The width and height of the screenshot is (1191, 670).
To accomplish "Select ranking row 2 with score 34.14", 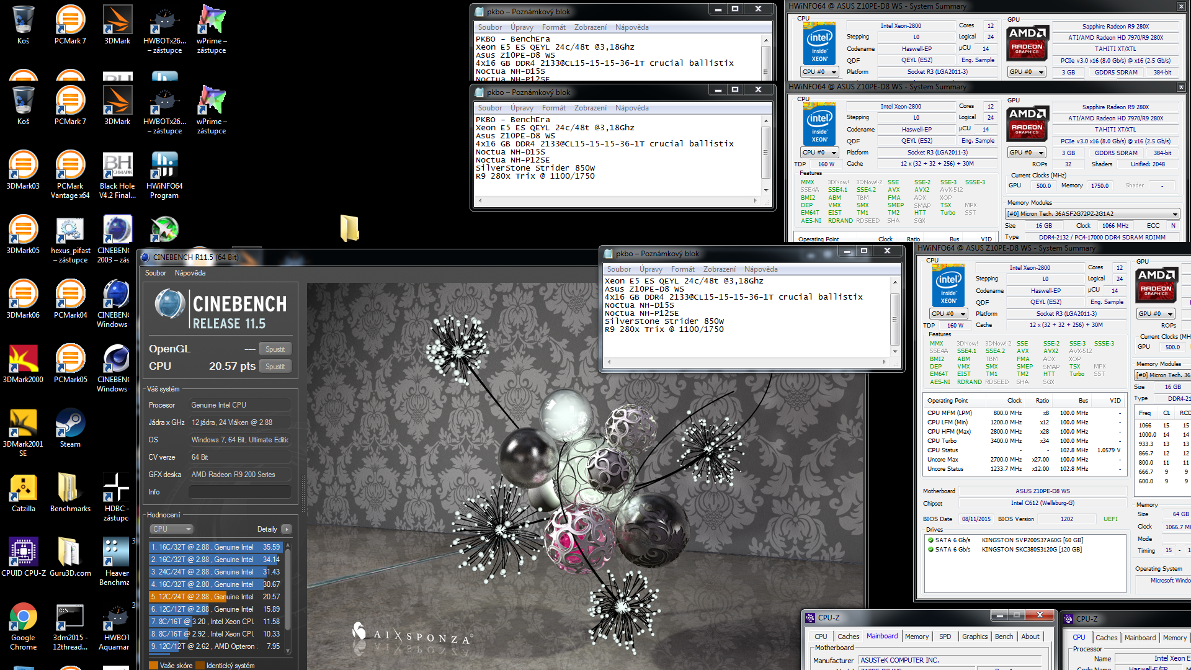I will (x=215, y=560).
